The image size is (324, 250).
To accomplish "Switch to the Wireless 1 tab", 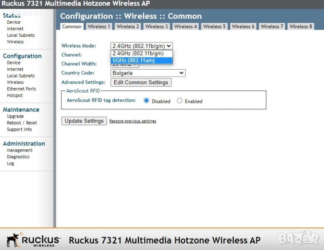I will click(x=99, y=26).
